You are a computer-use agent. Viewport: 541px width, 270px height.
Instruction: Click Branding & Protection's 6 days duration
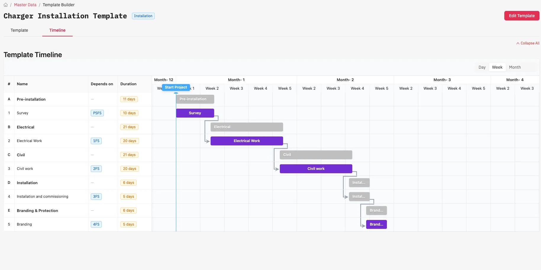[128, 210]
